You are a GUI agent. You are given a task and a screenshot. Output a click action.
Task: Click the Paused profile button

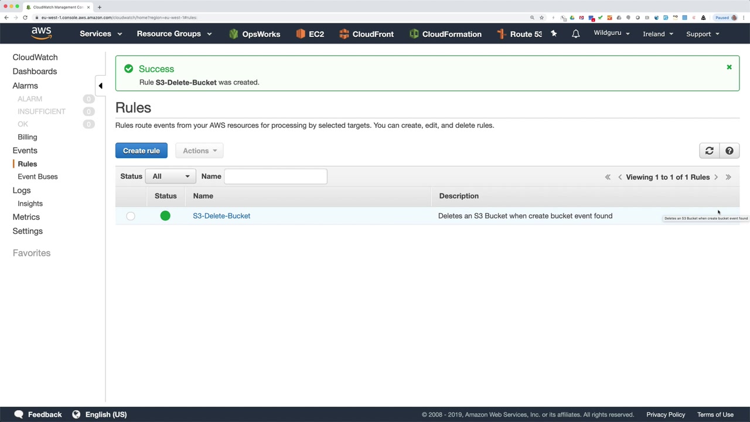(x=726, y=18)
